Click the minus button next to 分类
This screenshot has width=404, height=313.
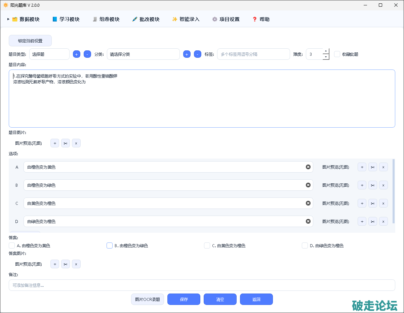click(x=198, y=54)
